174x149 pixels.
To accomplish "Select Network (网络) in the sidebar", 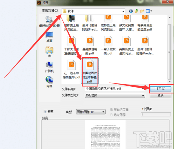I will tap(50, 82).
